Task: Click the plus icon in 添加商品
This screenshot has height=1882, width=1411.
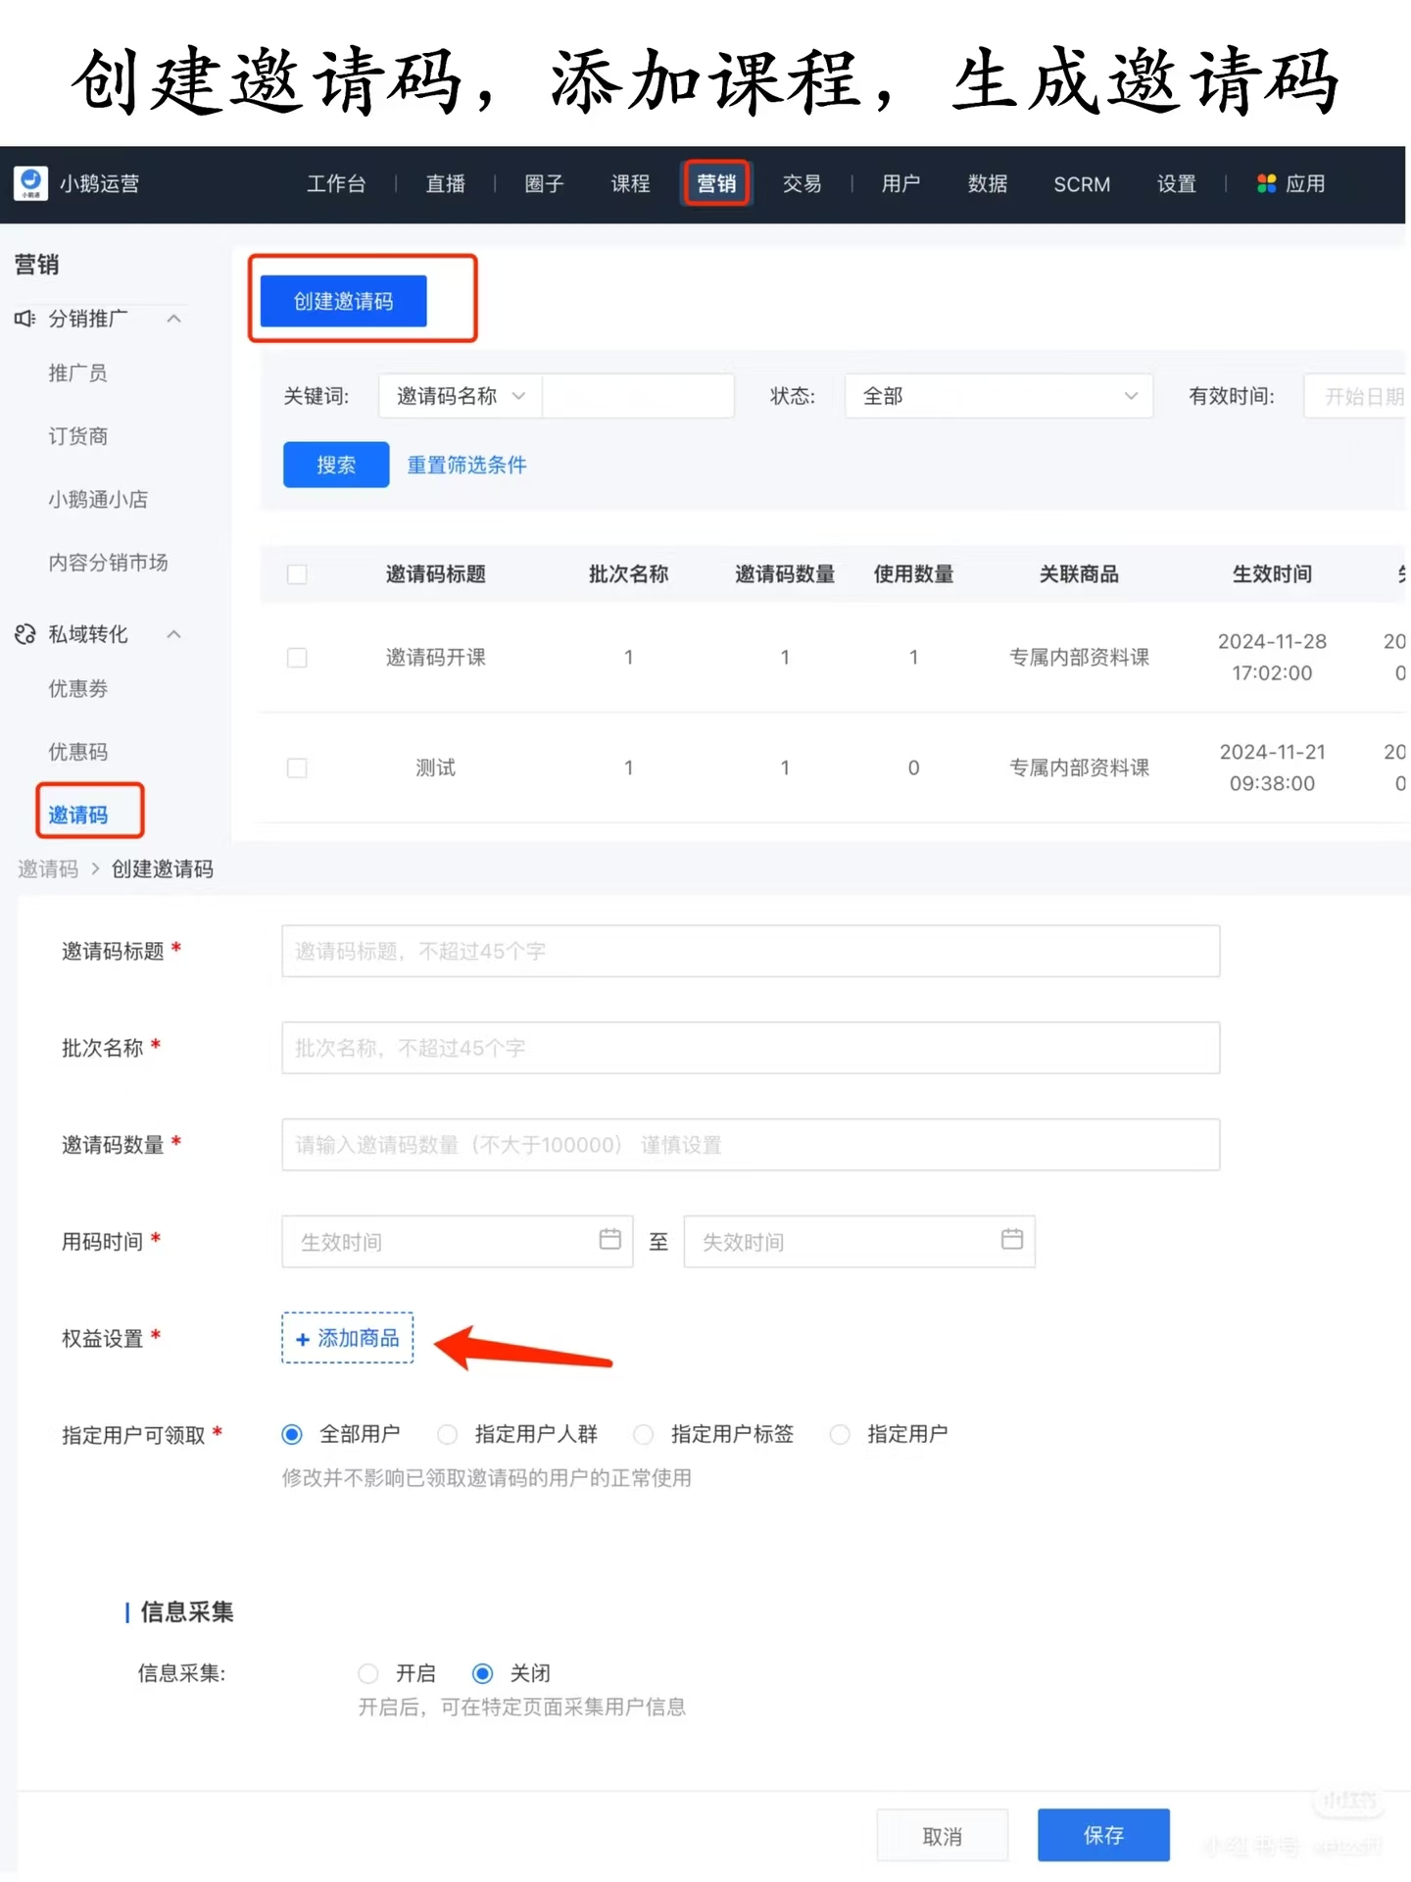Action: click(x=303, y=1339)
